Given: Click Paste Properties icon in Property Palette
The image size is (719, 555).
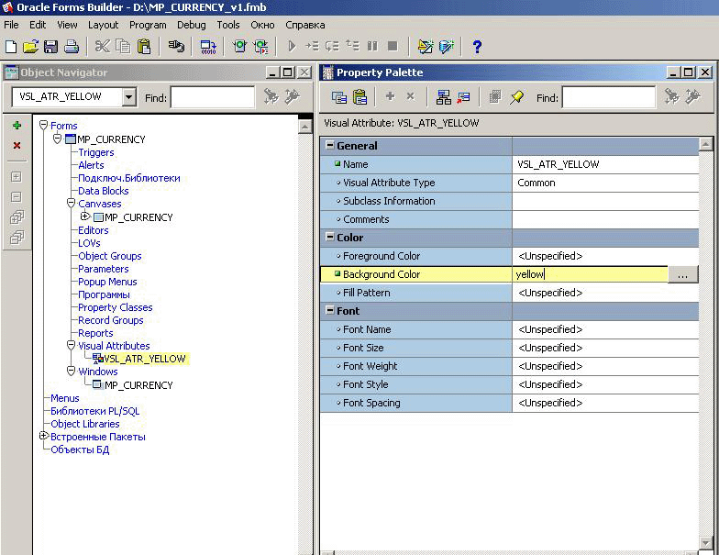Looking at the screenshot, I should [359, 97].
